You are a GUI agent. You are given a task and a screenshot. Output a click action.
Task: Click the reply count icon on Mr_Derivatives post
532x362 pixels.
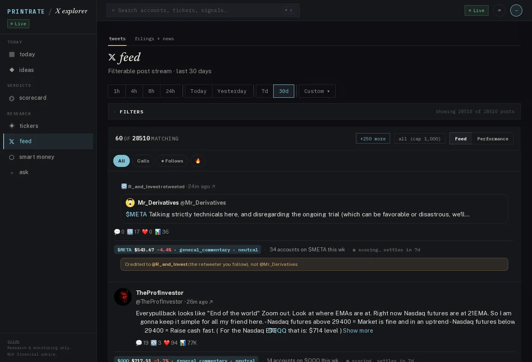click(x=117, y=232)
